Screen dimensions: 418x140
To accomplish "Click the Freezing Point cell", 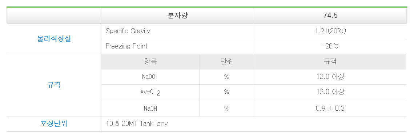I will click(177, 46).
